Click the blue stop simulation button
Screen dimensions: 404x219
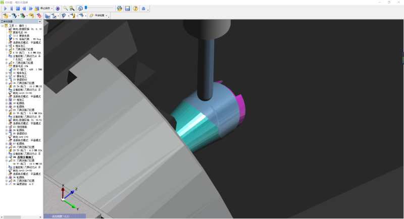pos(18,9)
